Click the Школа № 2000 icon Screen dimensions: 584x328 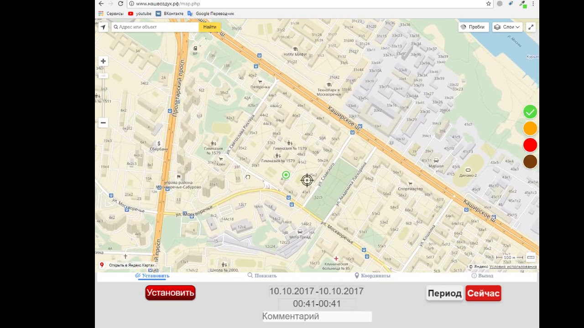point(224,265)
